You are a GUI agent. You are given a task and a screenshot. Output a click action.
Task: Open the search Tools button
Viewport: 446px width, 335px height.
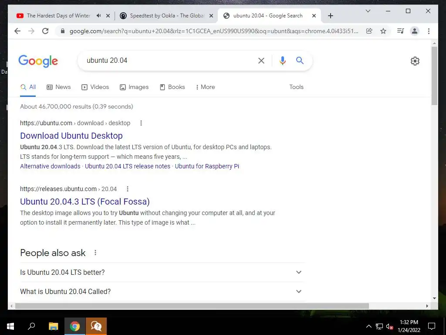click(x=296, y=87)
